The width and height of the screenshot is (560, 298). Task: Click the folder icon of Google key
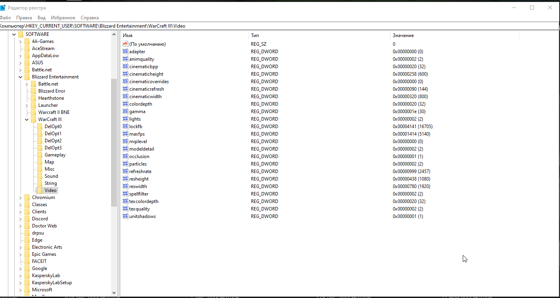coord(27,268)
